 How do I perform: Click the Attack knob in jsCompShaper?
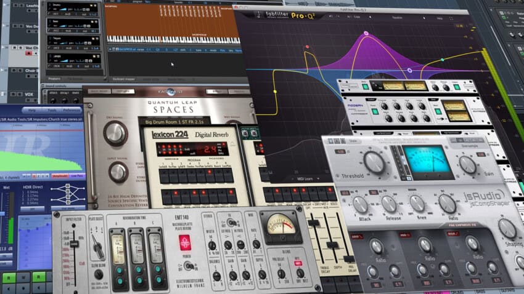click(x=360, y=204)
